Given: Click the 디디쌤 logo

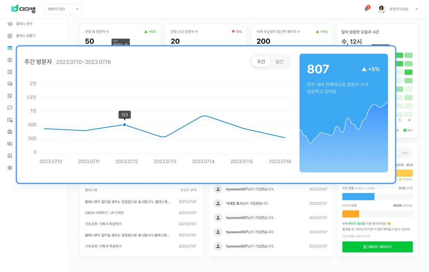Looking at the screenshot, I should click(23, 9).
